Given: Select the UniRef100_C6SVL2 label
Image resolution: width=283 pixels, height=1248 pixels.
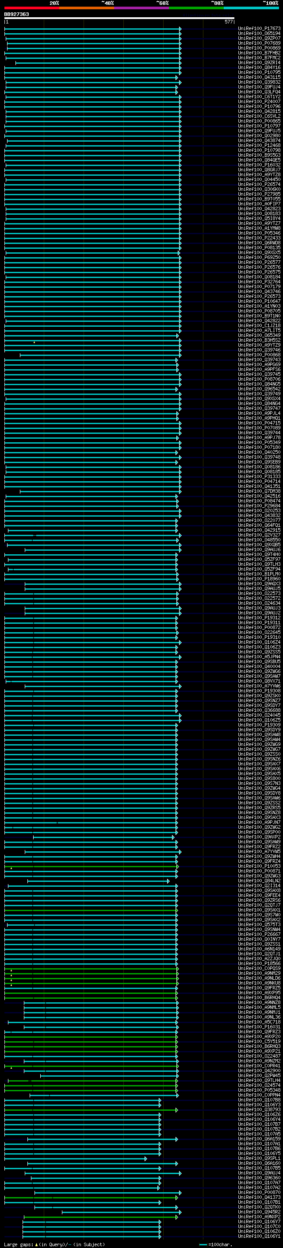Looking at the screenshot, I should (x=259, y=116).
